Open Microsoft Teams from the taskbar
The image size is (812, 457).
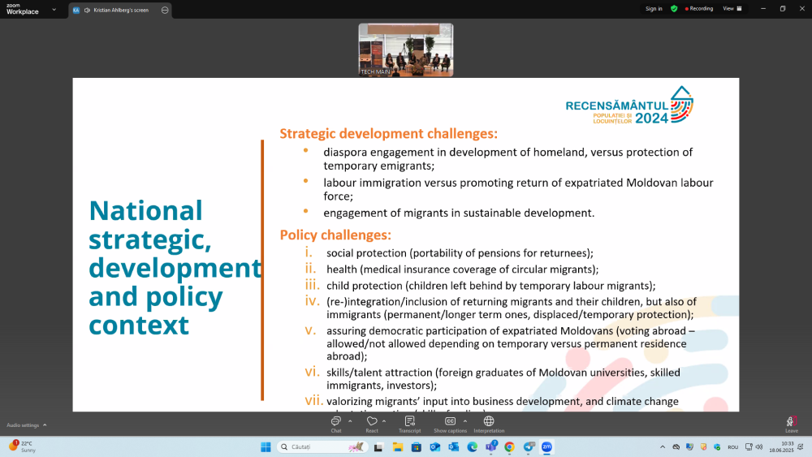(491, 446)
